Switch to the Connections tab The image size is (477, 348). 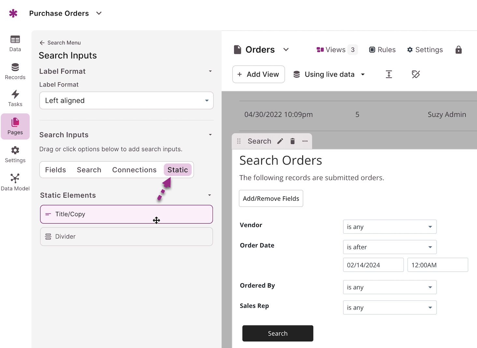pyautogui.click(x=134, y=170)
